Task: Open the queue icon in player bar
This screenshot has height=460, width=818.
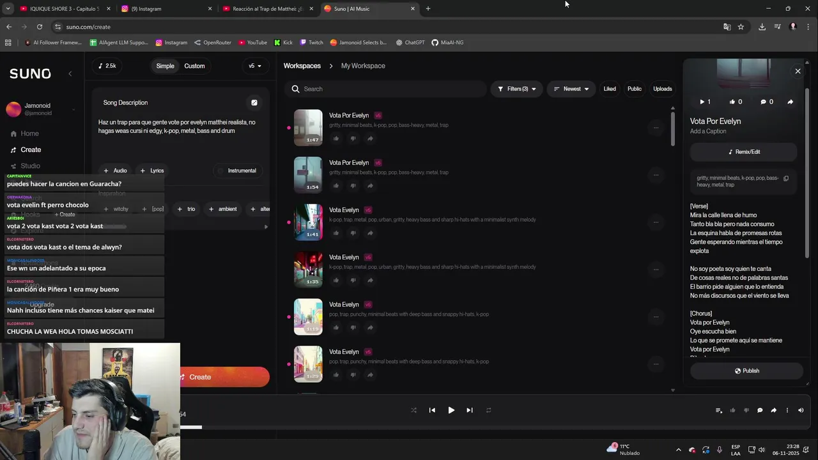Action: 719,410
